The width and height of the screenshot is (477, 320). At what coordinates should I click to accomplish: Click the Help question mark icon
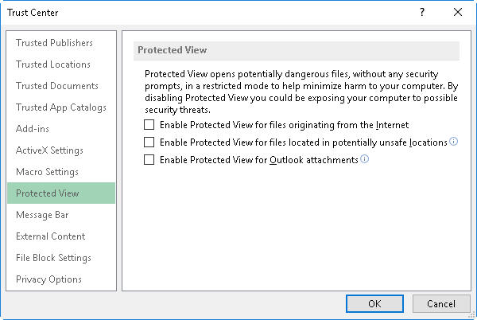(421, 12)
